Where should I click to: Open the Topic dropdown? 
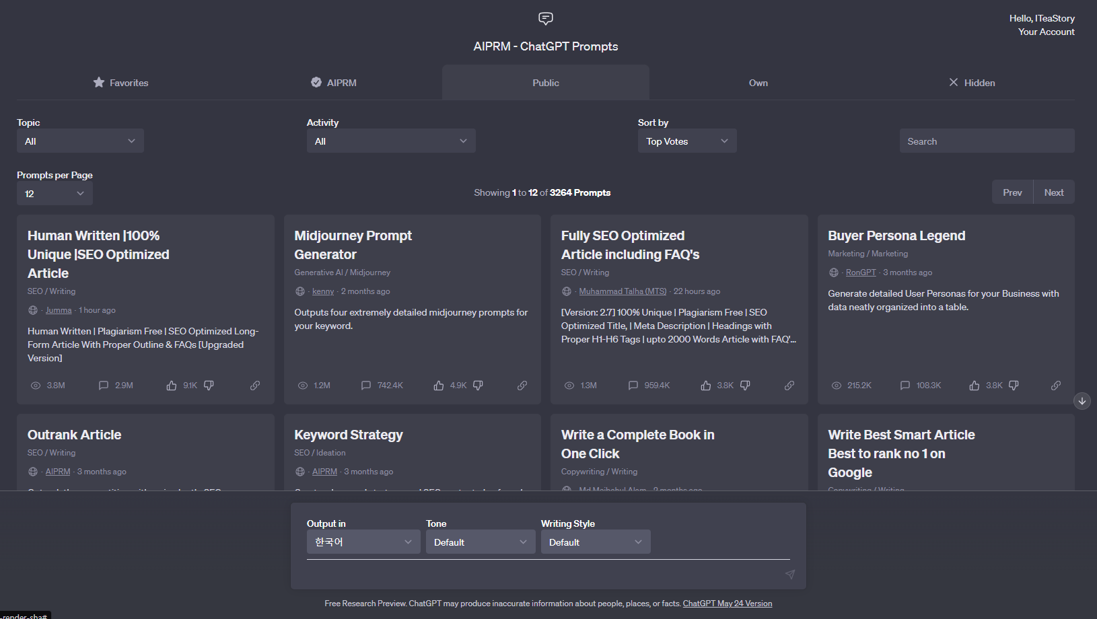(80, 141)
